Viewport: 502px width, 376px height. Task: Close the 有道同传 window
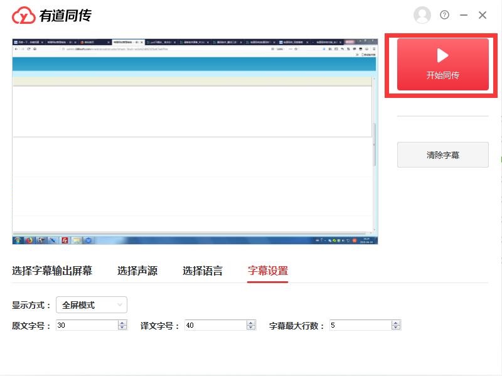483,15
